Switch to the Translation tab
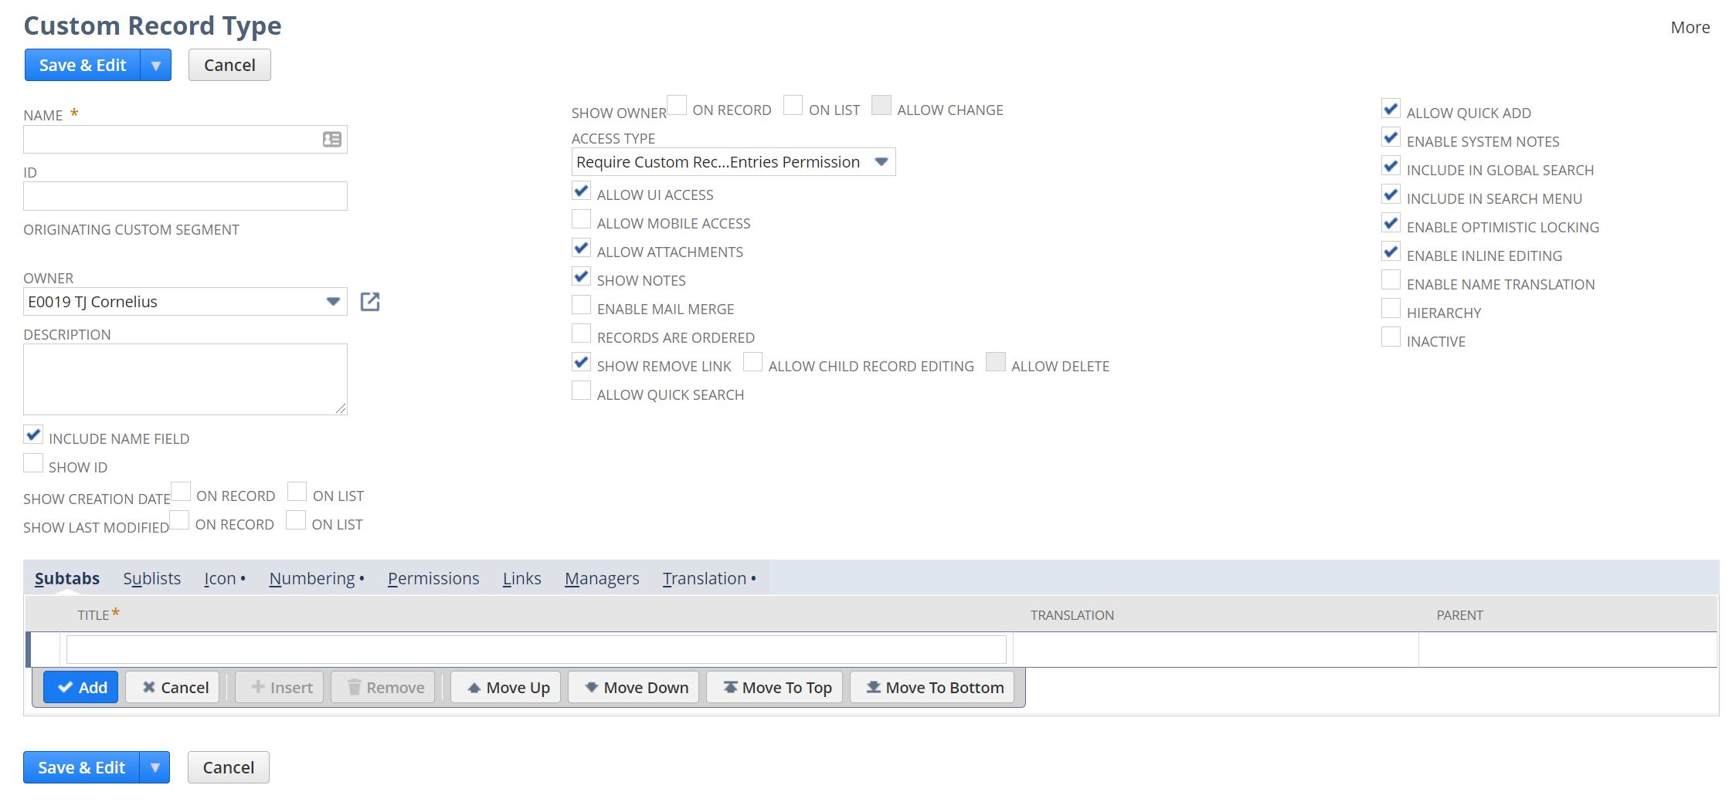 coord(705,578)
